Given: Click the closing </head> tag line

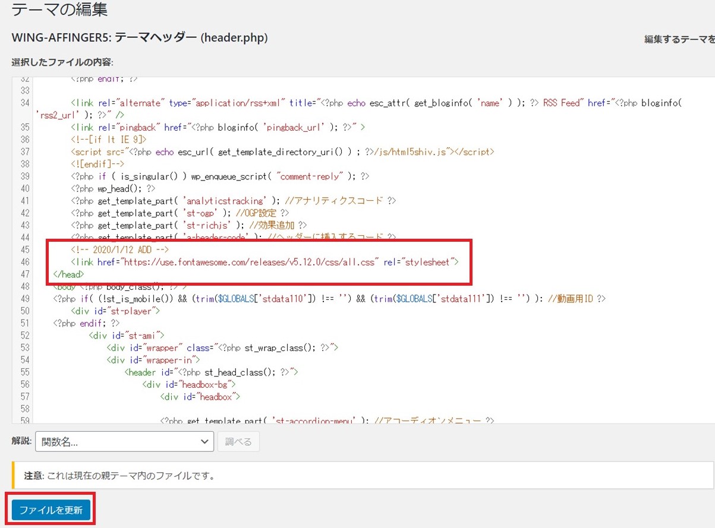Looking at the screenshot, I should [x=68, y=274].
